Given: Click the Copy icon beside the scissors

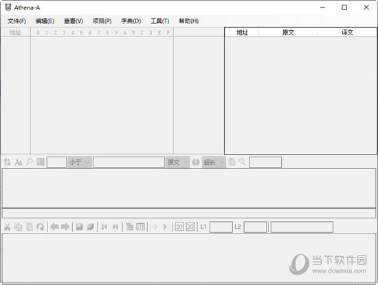Looking at the screenshot, I should coord(19,227).
